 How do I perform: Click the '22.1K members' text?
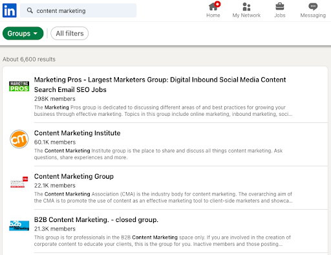coord(55,186)
